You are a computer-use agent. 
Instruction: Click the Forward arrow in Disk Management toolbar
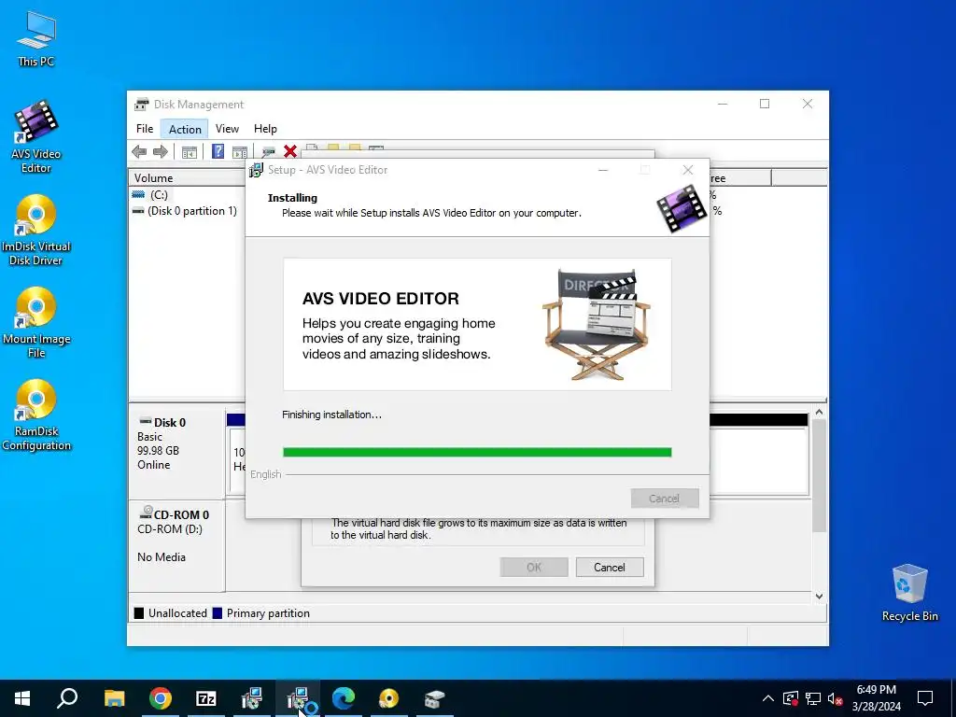161,152
